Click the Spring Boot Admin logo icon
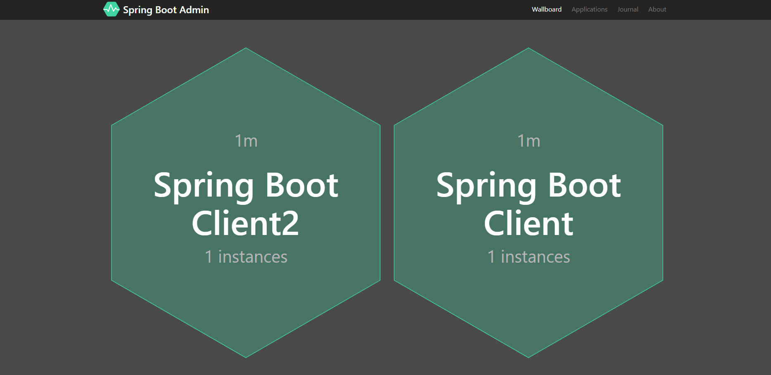 coord(111,9)
